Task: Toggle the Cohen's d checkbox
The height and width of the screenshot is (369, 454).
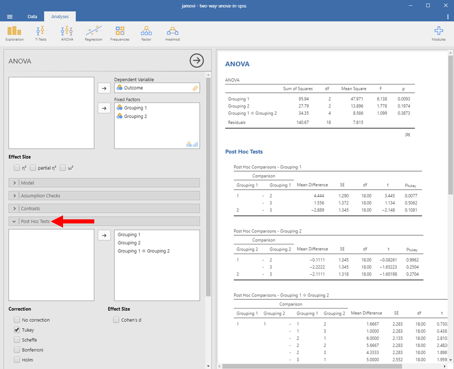Action: 116,320
